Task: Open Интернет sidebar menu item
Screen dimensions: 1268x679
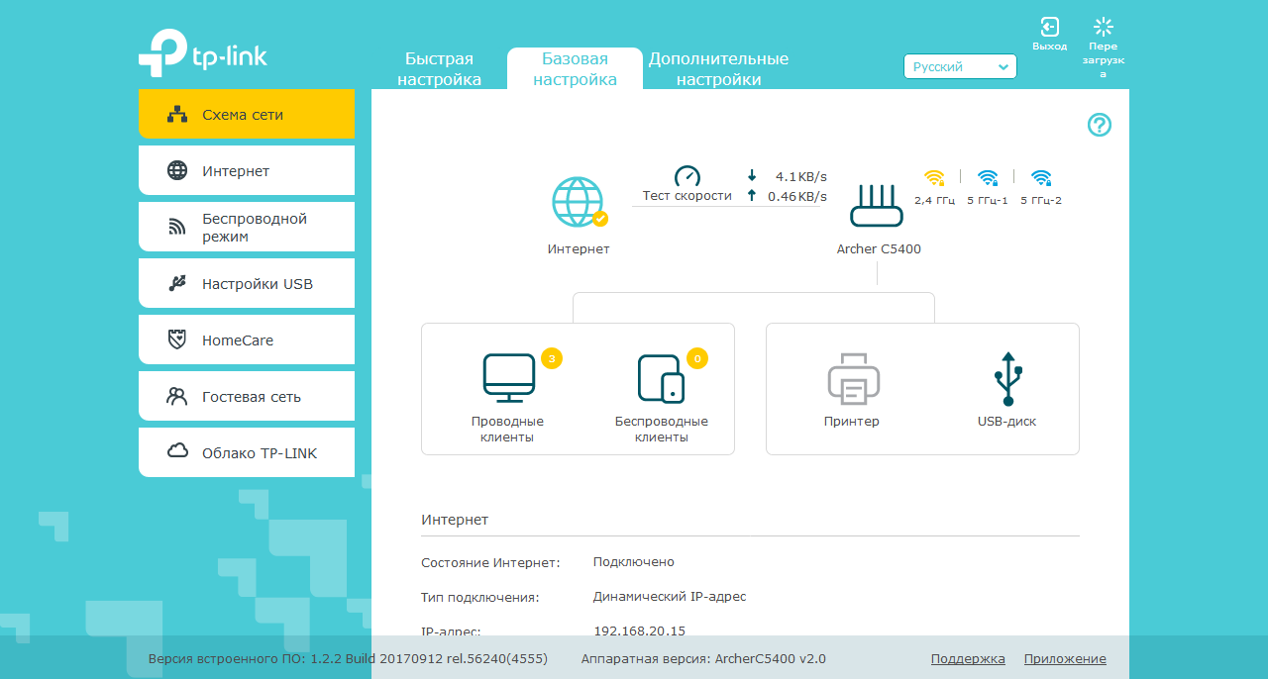Action: [x=247, y=170]
